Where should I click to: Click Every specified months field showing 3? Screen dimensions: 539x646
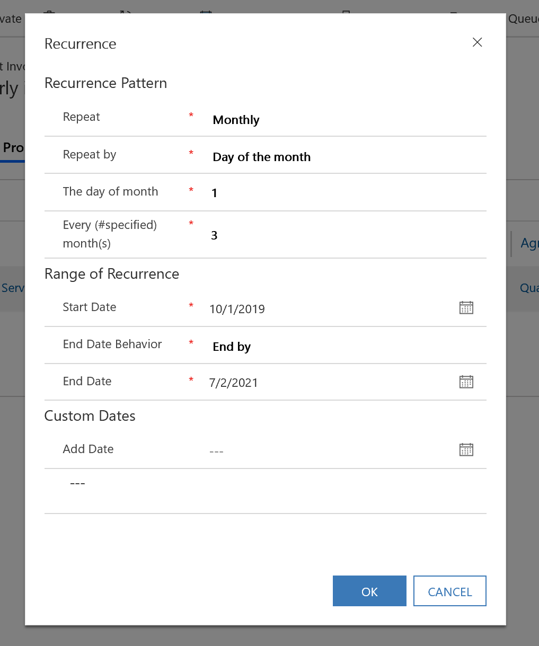click(347, 235)
